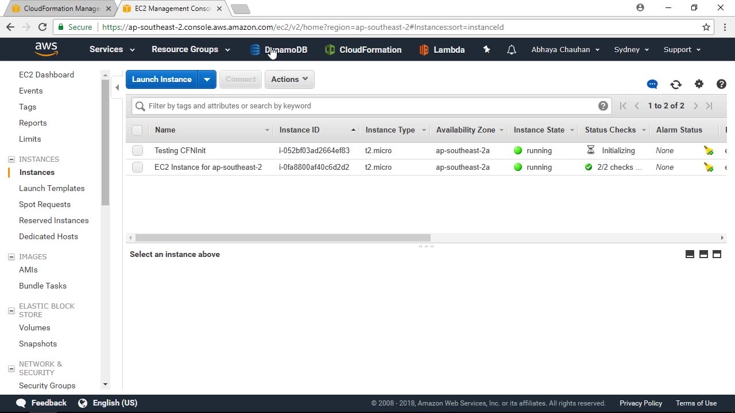735x413 pixels.
Task: Open AMIs in the sidebar
Action: click(28, 270)
